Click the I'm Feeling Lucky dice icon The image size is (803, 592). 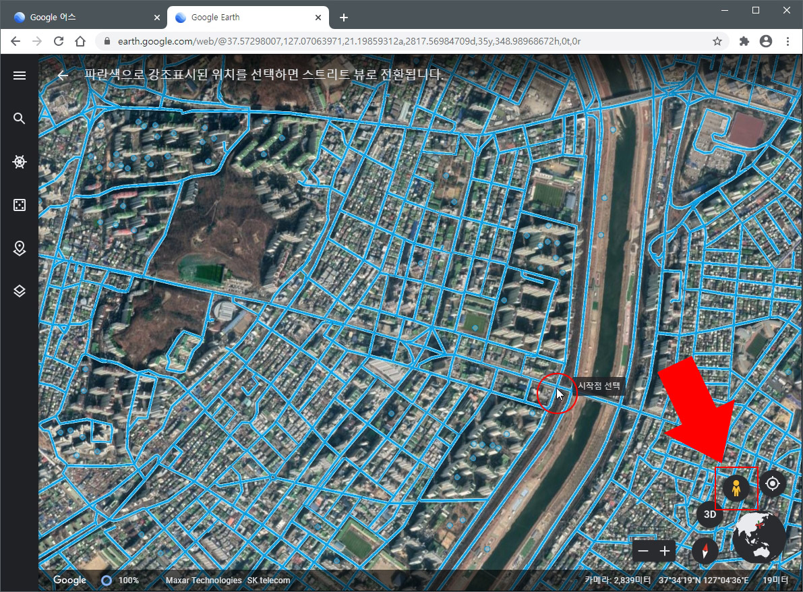point(20,205)
